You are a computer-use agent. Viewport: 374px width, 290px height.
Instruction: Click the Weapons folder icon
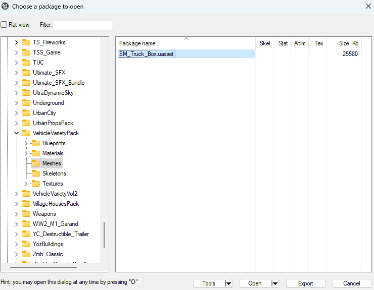coord(26,214)
